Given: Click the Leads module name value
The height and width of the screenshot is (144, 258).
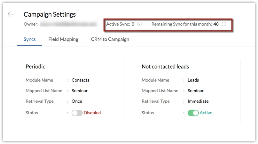Looking at the screenshot, I should point(193,80).
